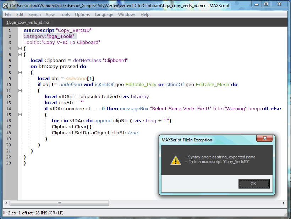Open the Options menu
Screen dimensions: 291x219
click(x=82, y=15)
